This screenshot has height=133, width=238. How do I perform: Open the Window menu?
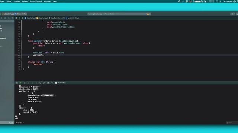[47, 1]
